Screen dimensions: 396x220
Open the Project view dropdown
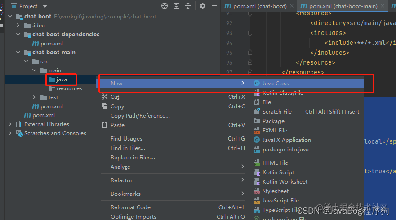point(45,6)
